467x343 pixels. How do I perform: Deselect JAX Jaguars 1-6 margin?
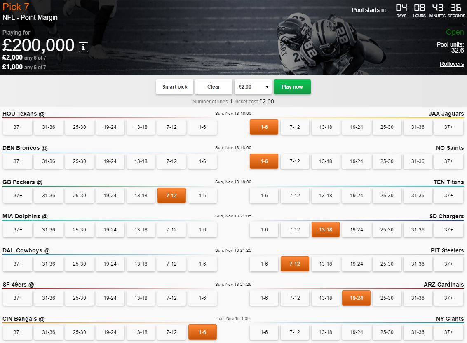(x=264, y=127)
